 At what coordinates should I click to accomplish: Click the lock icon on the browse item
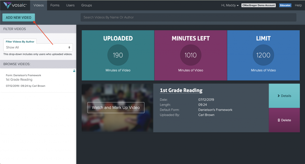[x=74, y=71]
